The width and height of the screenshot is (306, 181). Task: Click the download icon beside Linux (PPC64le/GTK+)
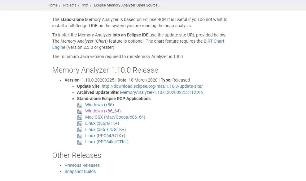pos(80,142)
